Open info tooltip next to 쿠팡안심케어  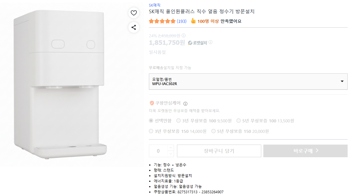coord(185,103)
